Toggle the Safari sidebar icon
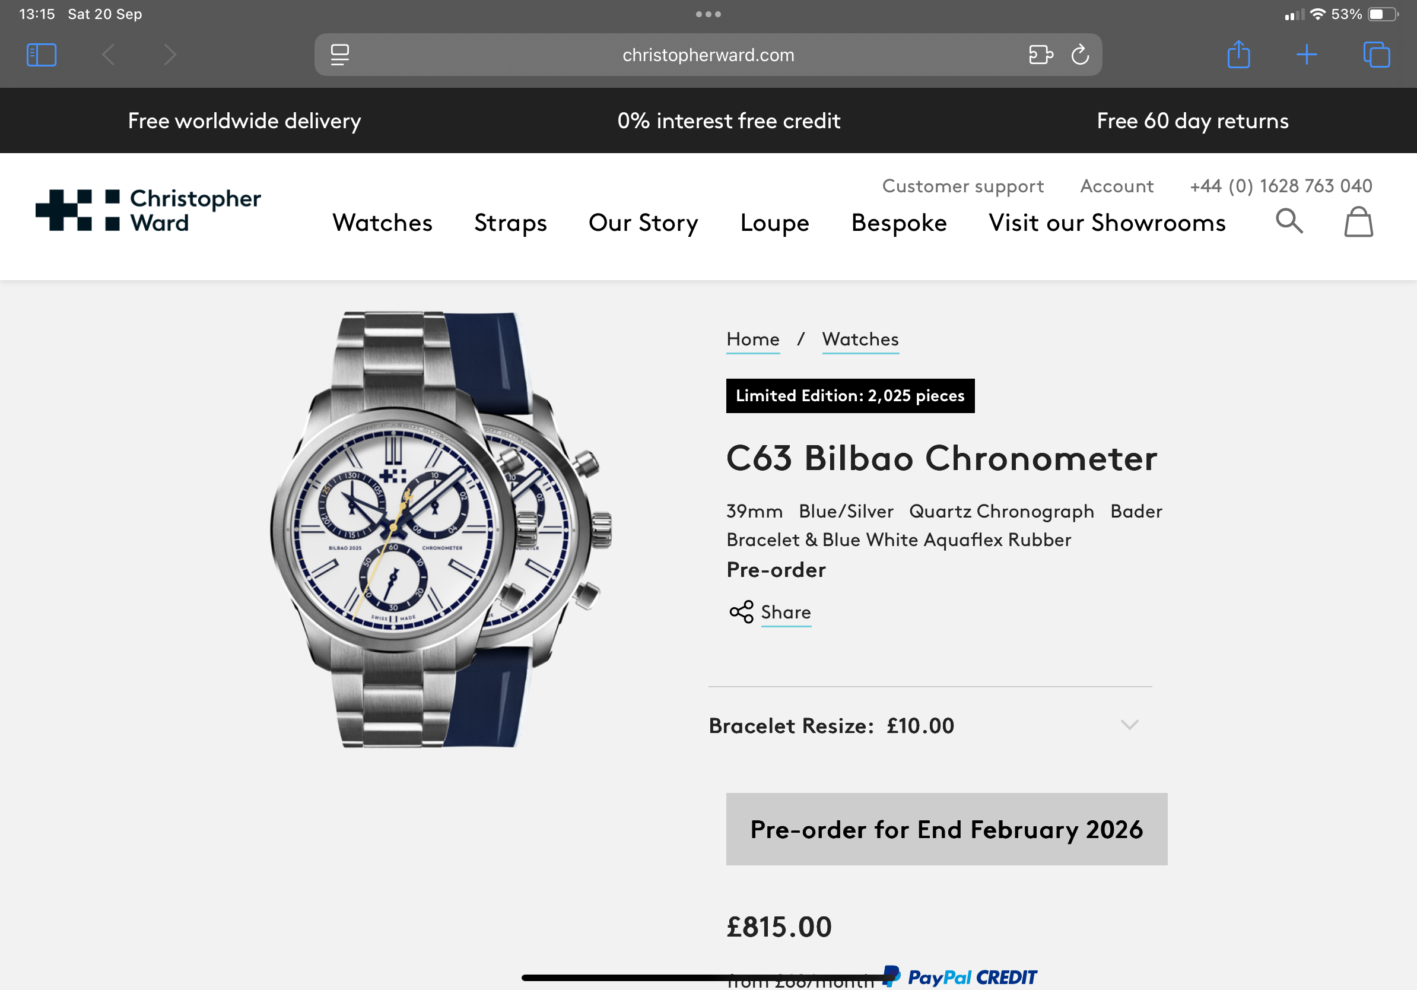This screenshot has height=990, width=1417. click(x=42, y=55)
